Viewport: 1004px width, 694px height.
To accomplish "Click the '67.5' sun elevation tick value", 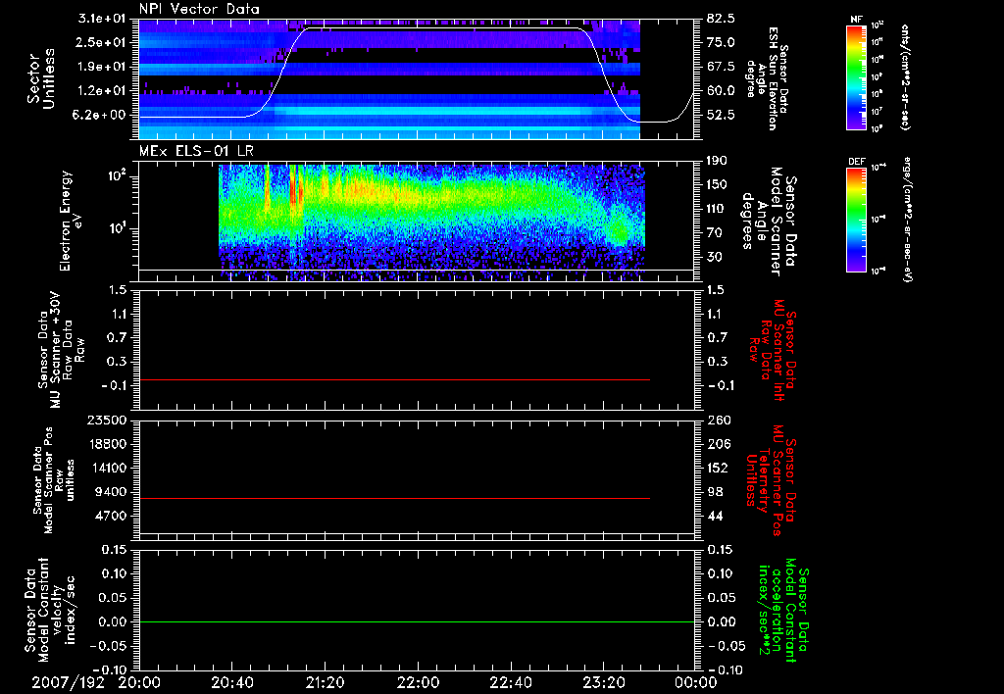I will point(722,67).
